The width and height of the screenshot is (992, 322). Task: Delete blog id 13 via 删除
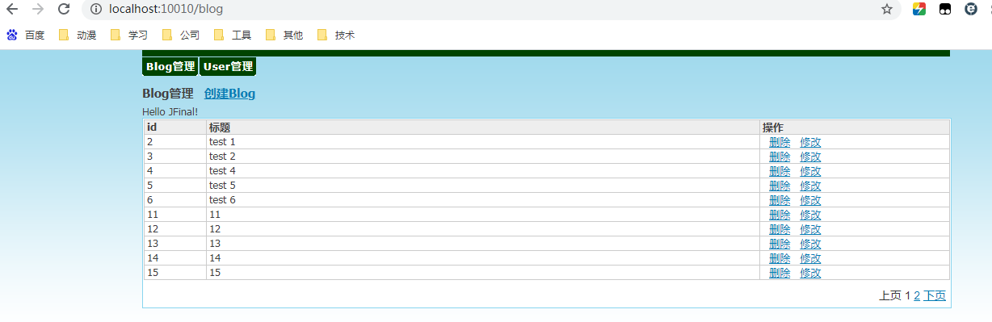[780, 244]
